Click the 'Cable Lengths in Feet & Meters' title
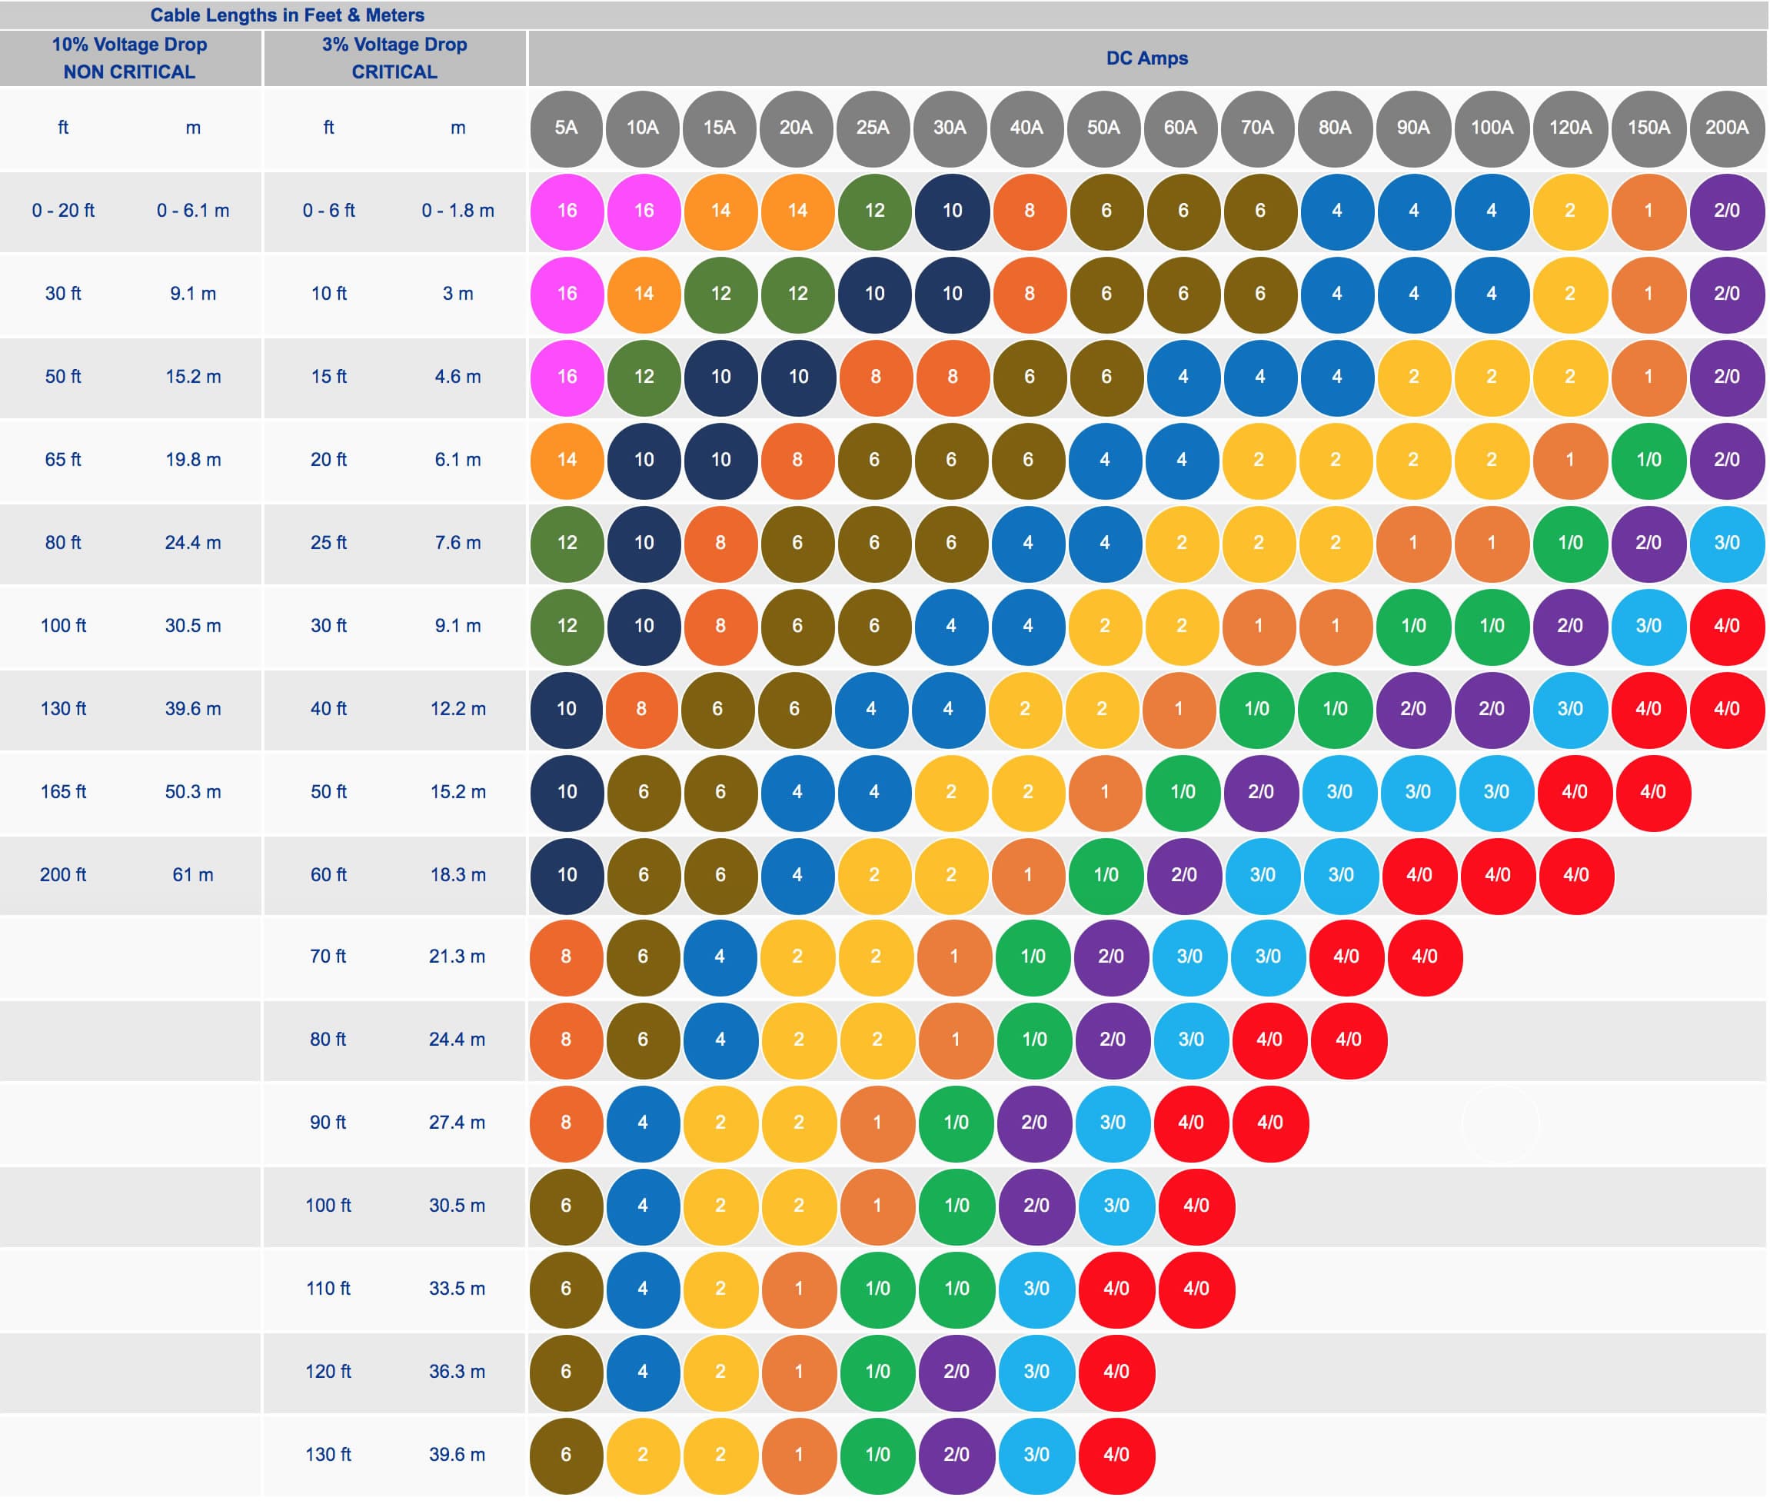The image size is (1770, 1504). (x=288, y=15)
